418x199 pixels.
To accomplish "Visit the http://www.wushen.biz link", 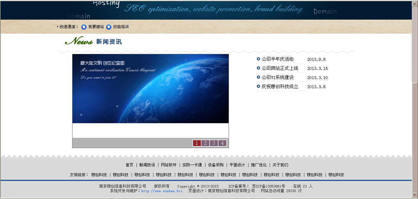I will coord(162,191).
